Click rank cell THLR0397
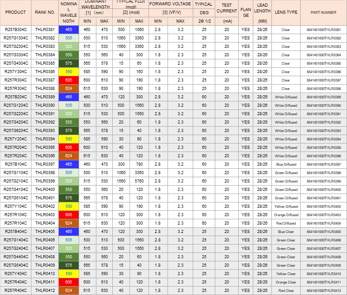This screenshot has width=347, height=295. click(45, 164)
